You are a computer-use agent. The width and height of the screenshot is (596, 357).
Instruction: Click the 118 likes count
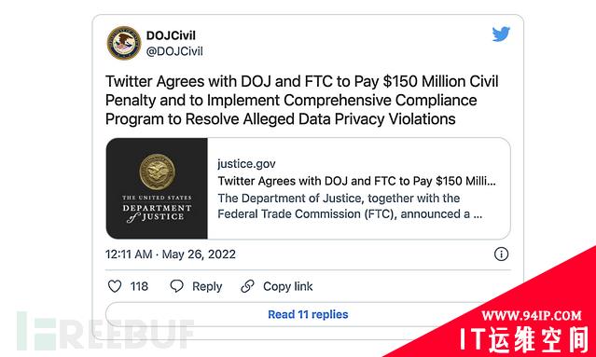click(139, 286)
